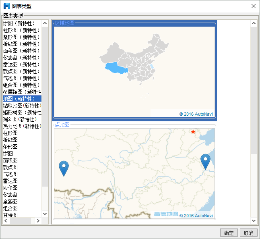Pick plain 雷达图 list item

pos(22,181)
